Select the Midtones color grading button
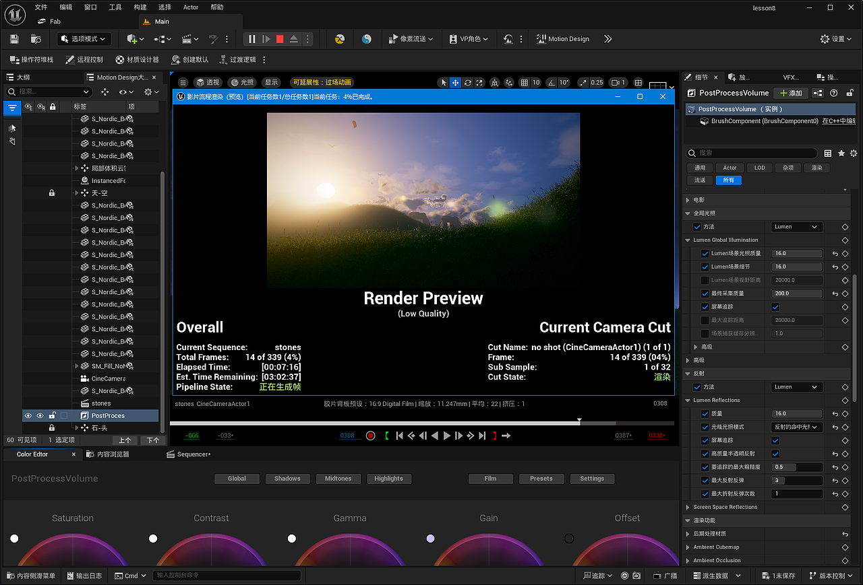The image size is (863, 585). click(338, 479)
